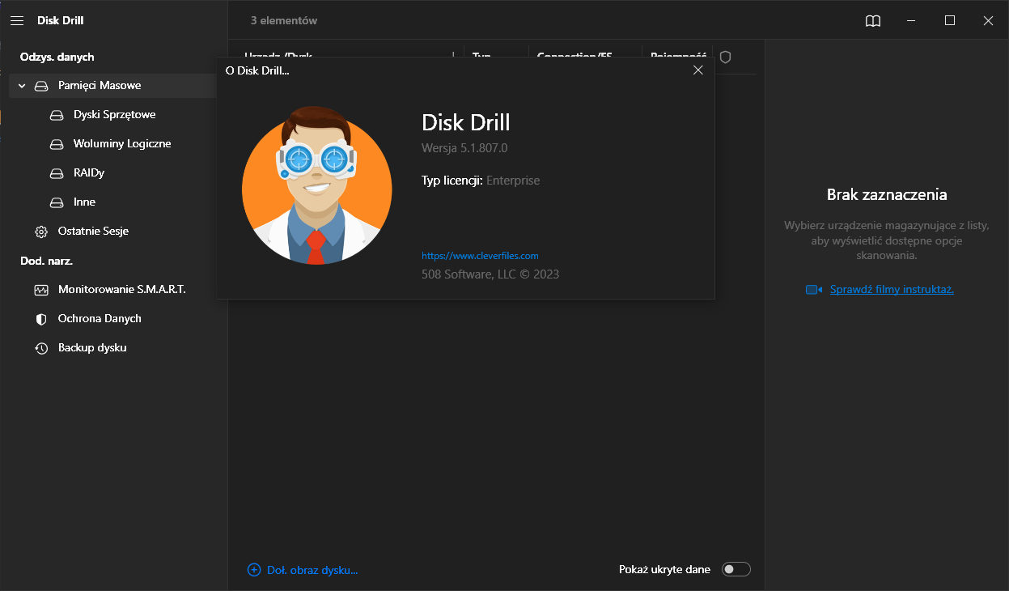Open Sprawdź filmy instruktaż. link

coord(892,289)
